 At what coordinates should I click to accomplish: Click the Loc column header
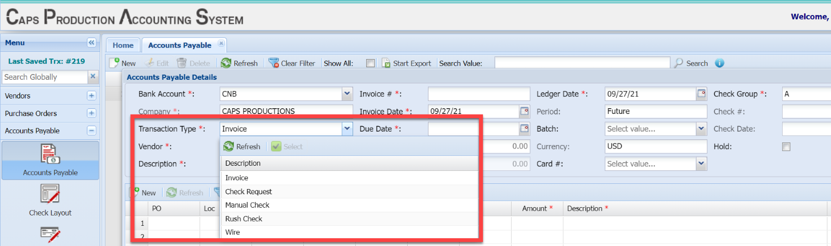coord(210,208)
